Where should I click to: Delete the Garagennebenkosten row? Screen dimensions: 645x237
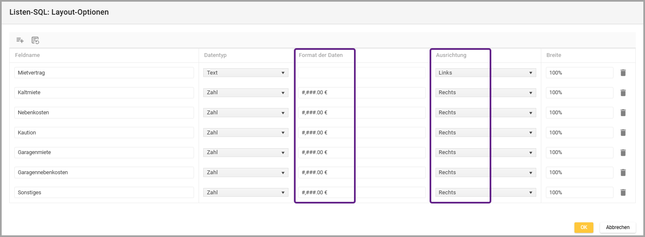(x=623, y=173)
